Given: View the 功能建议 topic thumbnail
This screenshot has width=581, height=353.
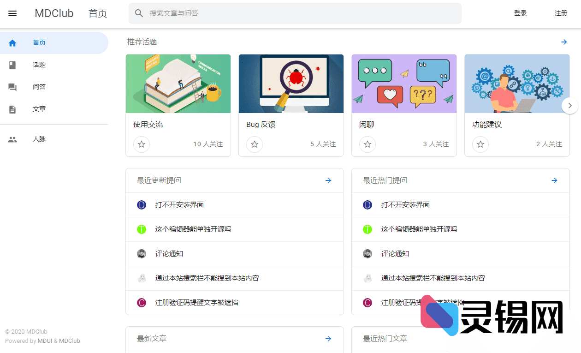Looking at the screenshot, I should [517, 84].
